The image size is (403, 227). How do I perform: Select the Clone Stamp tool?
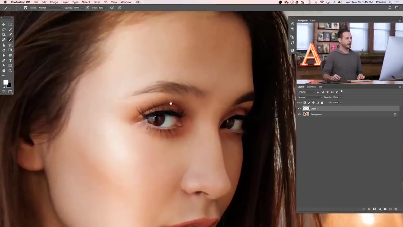[4, 45]
